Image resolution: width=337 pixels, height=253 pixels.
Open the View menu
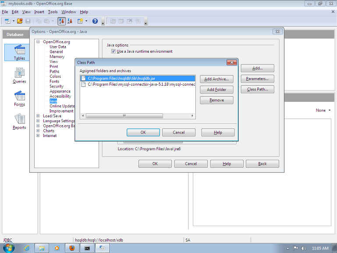click(x=26, y=12)
